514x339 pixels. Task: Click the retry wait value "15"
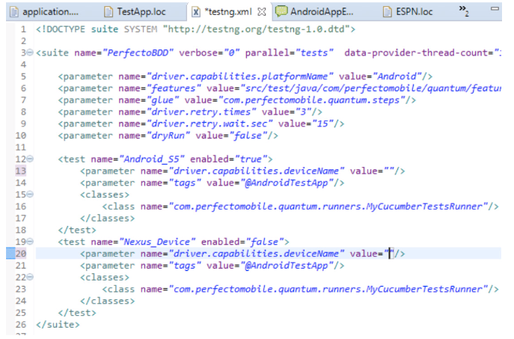pos(322,123)
